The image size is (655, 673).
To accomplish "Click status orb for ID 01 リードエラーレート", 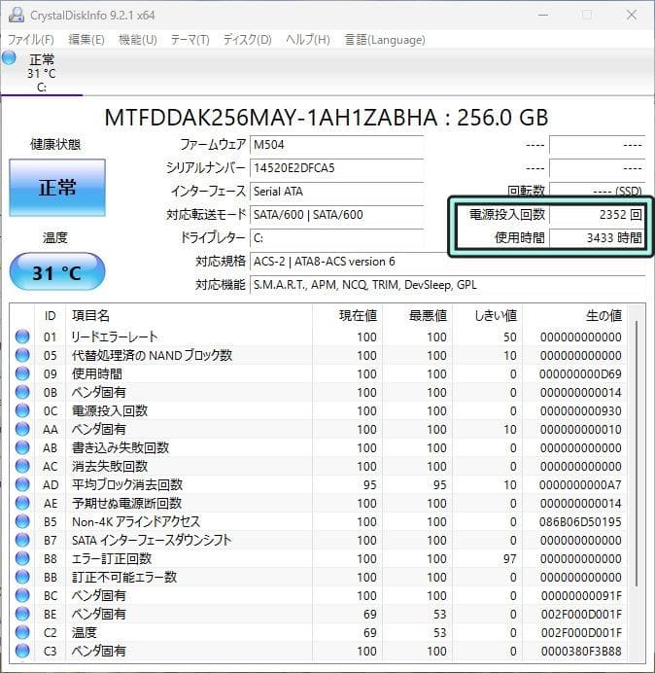I will [x=22, y=336].
